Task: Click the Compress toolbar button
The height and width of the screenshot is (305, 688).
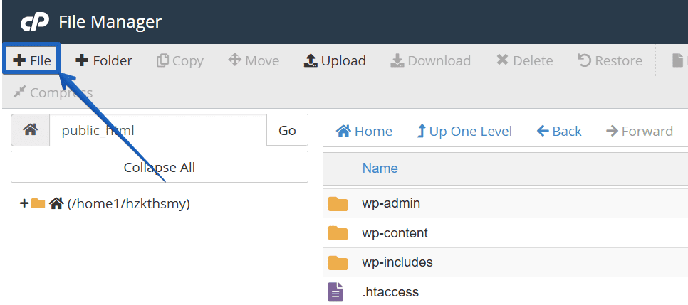Action: [x=53, y=92]
